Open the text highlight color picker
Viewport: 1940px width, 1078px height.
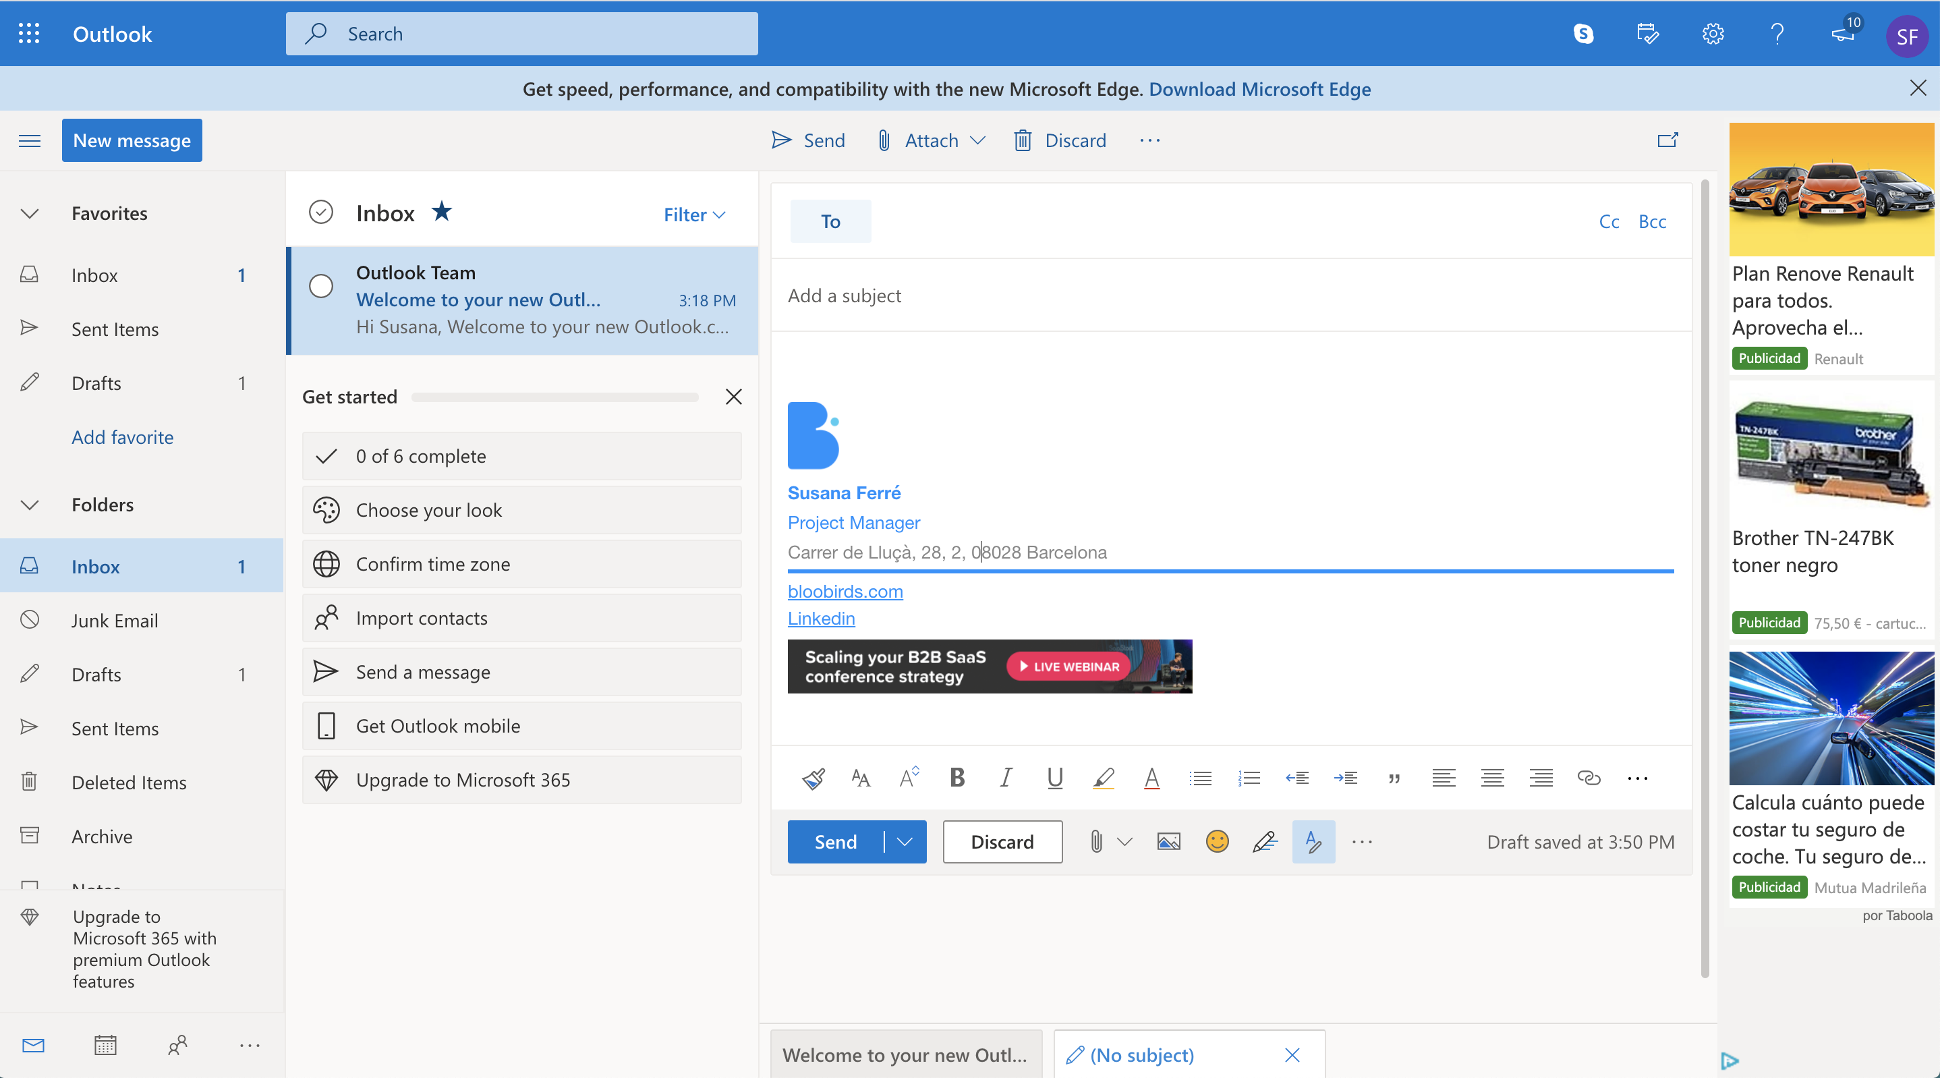point(1104,777)
